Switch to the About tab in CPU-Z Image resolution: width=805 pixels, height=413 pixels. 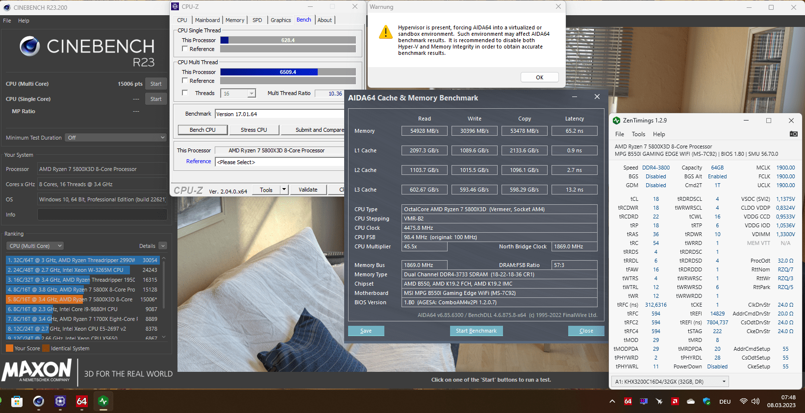click(325, 20)
